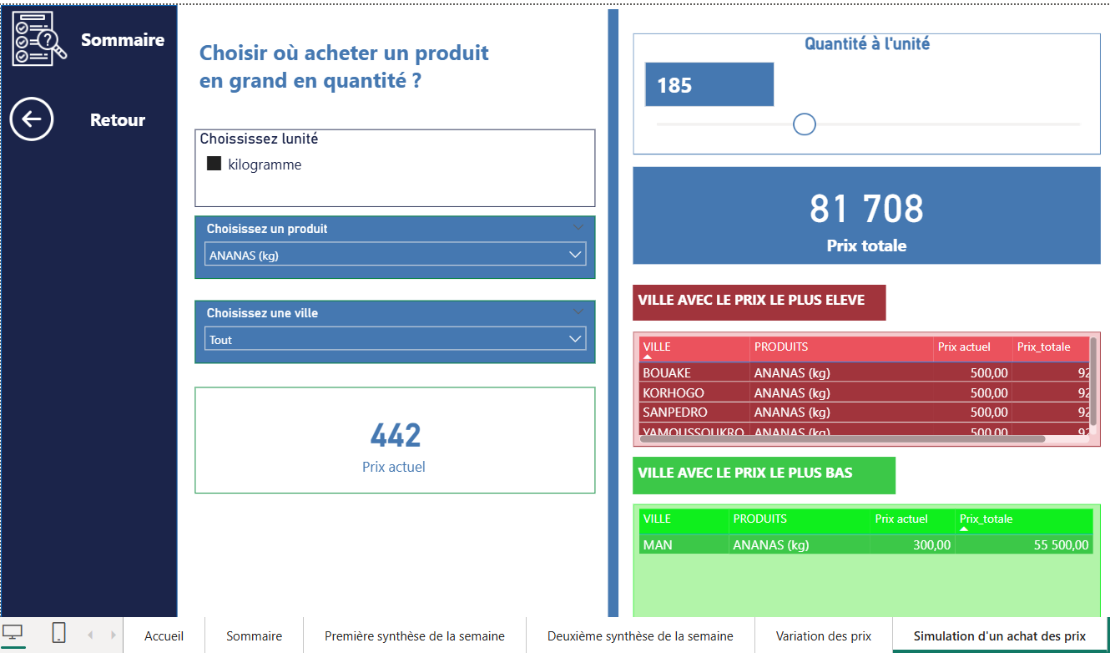1110x653 pixels.
Task: Click the back arrow Retour icon
Action: [x=32, y=119]
